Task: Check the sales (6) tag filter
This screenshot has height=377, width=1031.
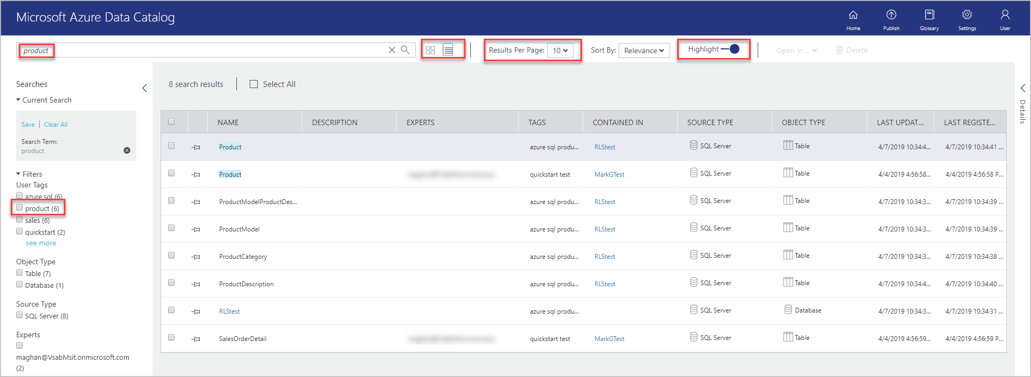Action: (x=19, y=219)
